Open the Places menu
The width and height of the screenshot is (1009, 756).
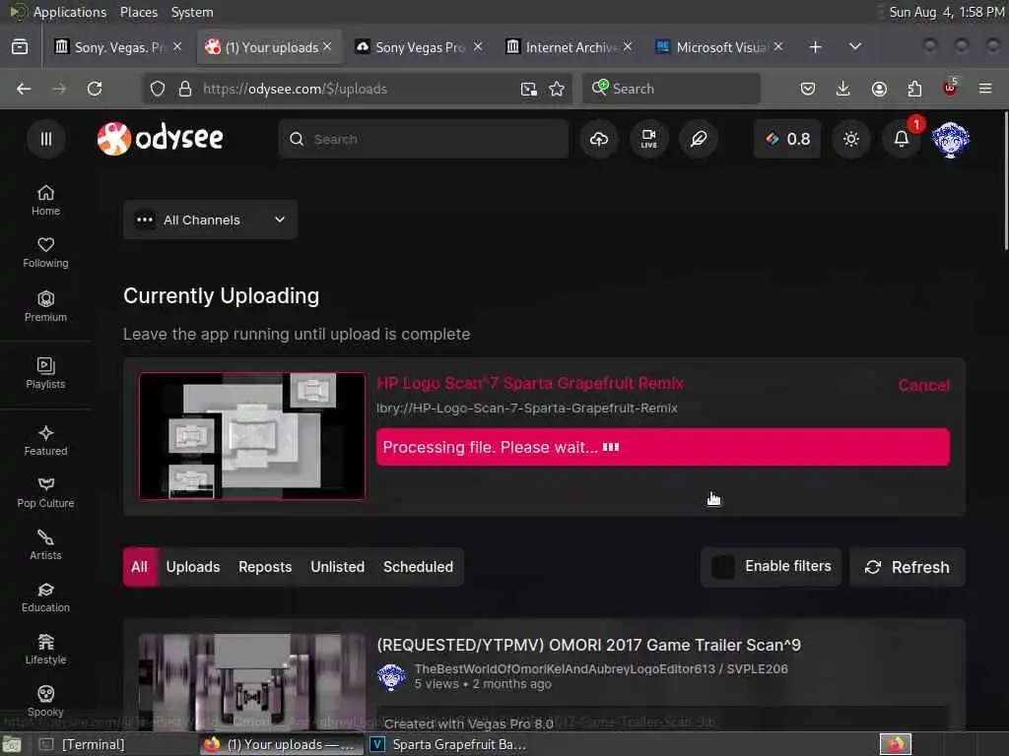click(138, 12)
